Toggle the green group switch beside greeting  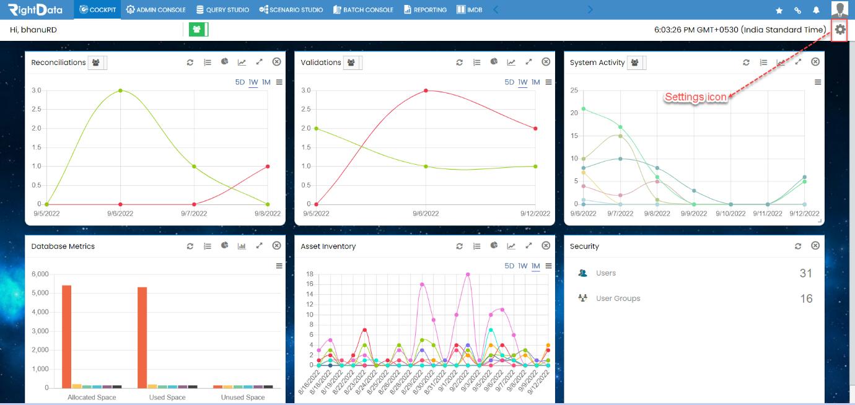(199, 29)
